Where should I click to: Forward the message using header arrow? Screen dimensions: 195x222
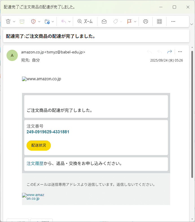coord(170,52)
